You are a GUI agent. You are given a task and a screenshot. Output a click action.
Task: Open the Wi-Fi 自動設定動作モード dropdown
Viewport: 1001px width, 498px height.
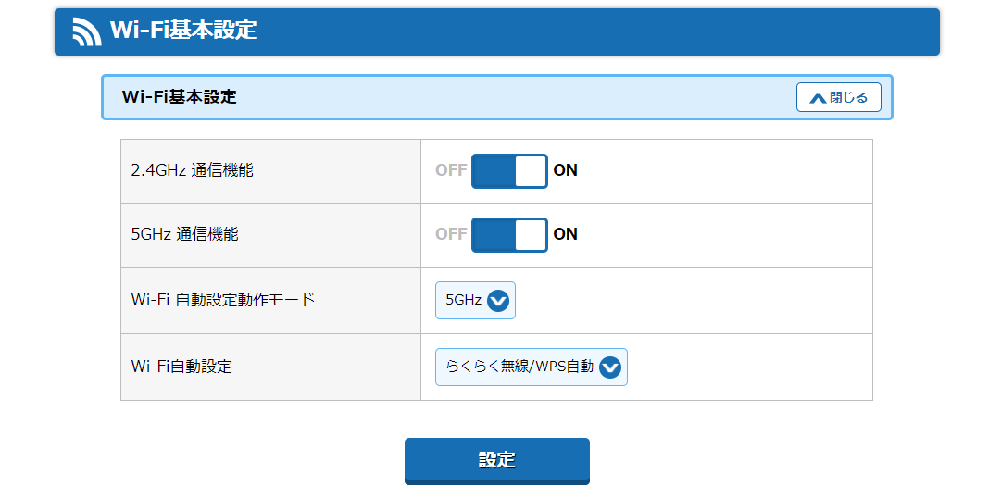(475, 300)
